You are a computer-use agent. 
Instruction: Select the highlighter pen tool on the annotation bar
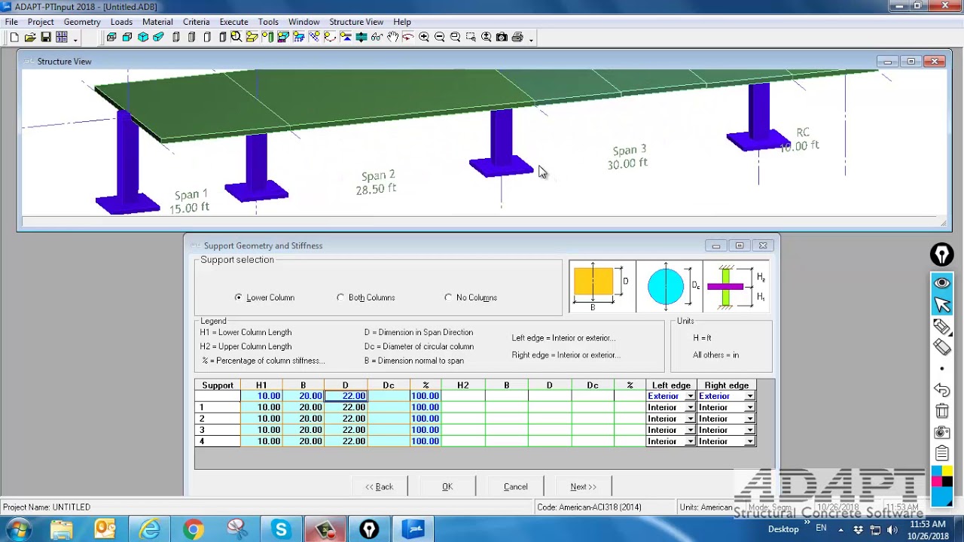pyautogui.click(x=942, y=326)
